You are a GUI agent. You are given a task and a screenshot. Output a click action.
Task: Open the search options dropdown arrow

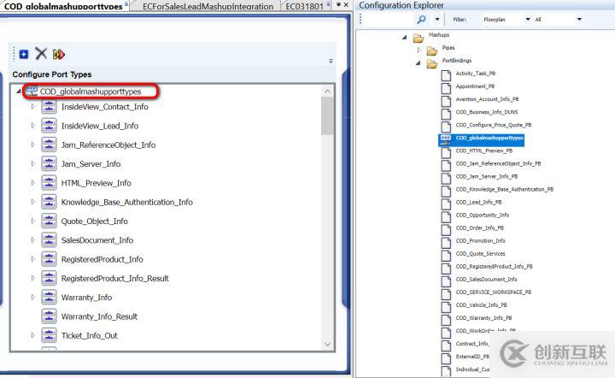[437, 19]
